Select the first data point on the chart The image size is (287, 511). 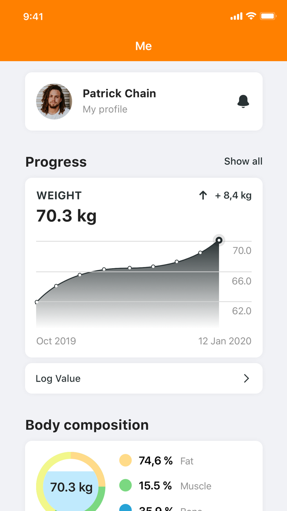pos(36,302)
